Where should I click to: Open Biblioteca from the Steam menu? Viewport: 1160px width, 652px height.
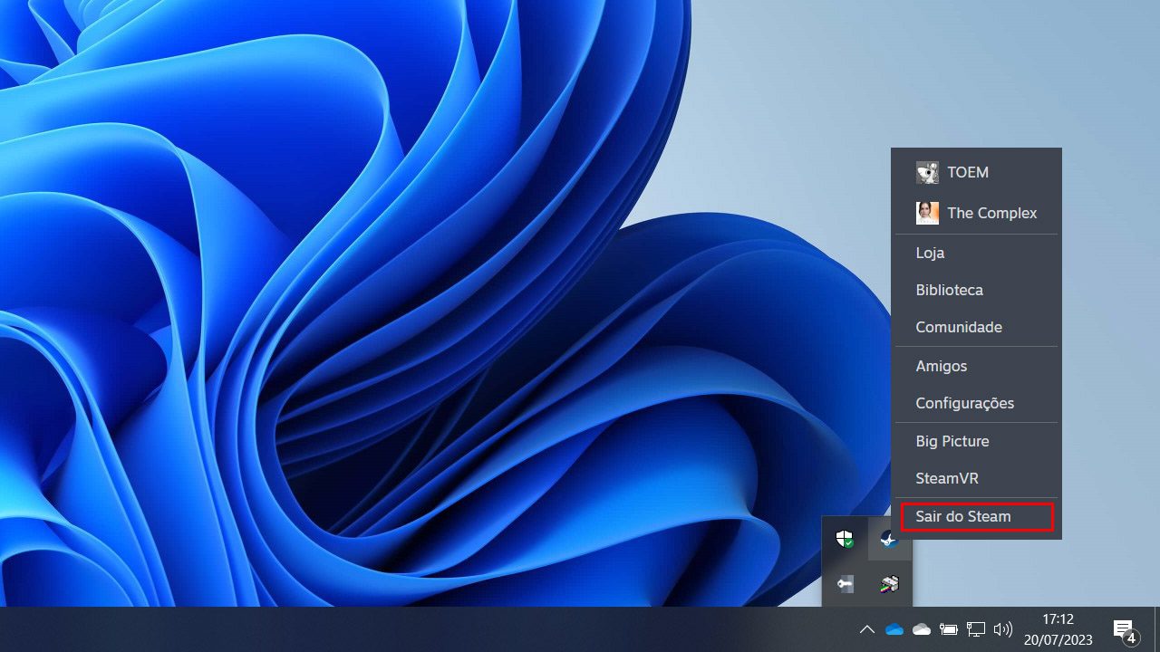click(x=976, y=290)
